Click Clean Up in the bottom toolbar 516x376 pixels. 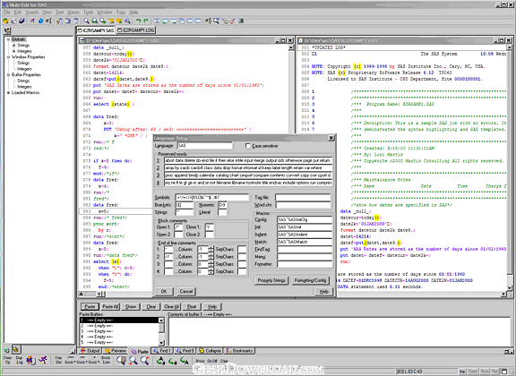coord(7,360)
